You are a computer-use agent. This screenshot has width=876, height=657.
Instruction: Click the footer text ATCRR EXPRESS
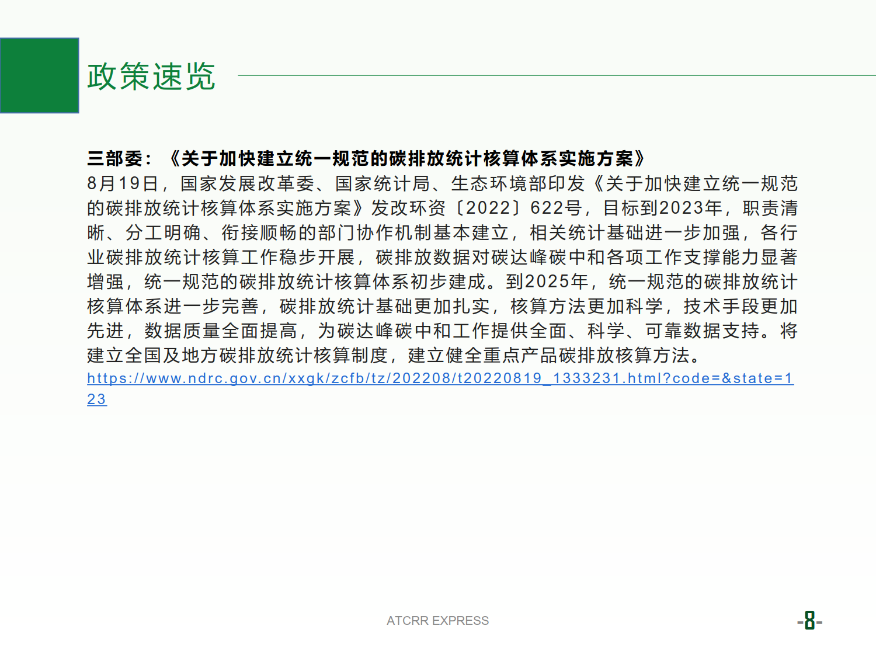click(x=437, y=621)
